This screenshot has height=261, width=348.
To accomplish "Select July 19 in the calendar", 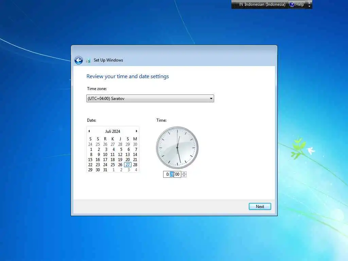I will (x=120, y=160).
